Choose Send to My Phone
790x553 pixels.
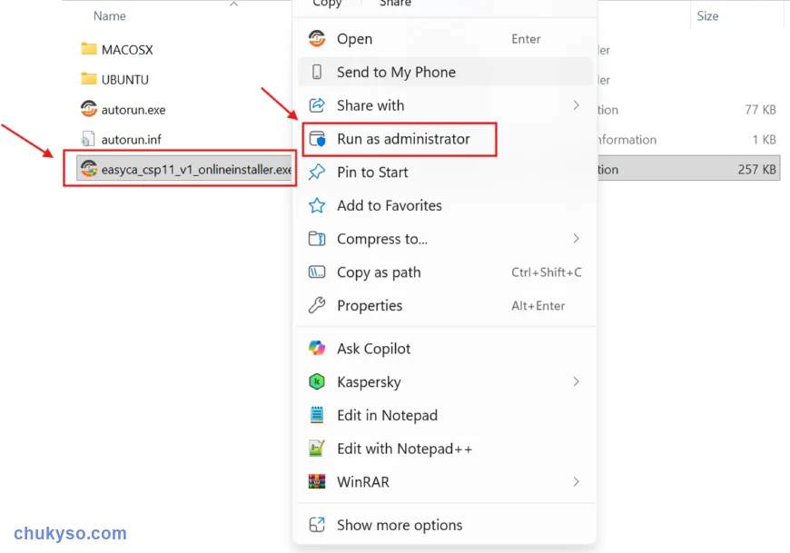[x=445, y=72]
